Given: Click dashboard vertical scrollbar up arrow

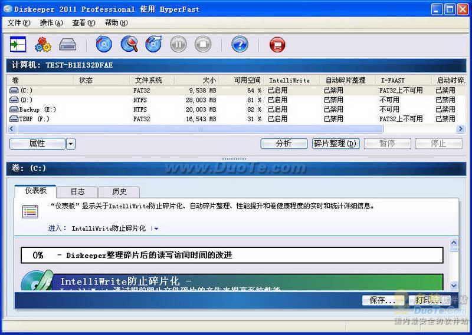Looking at the screenshot, I should point(454,243).
